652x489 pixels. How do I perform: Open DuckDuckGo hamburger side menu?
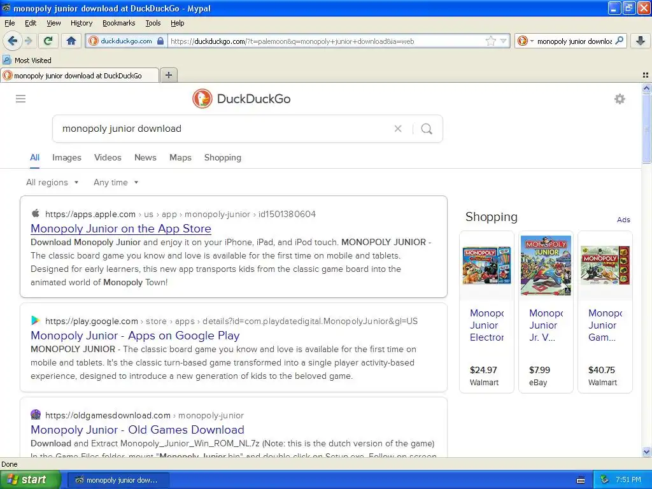(21, 99)
